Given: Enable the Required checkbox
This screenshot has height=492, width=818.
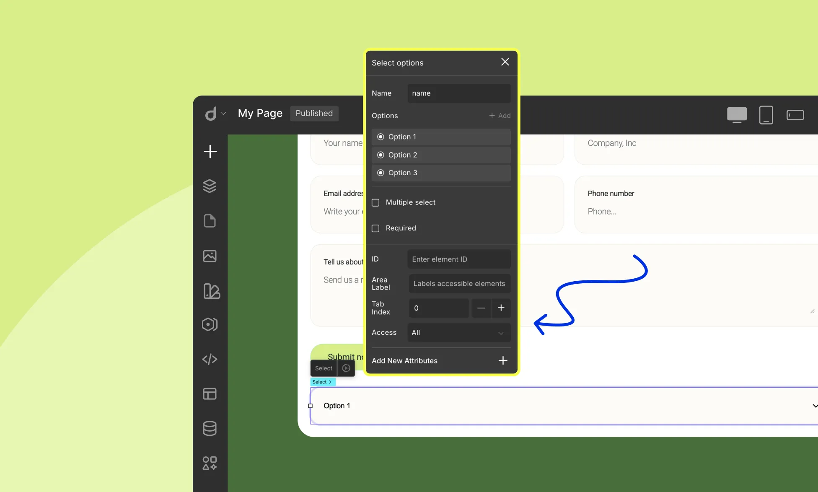Looking at the screenshot, I should click(x=375, y=228).
